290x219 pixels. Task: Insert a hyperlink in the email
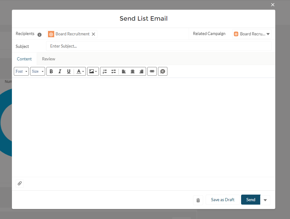click(152, 71)
